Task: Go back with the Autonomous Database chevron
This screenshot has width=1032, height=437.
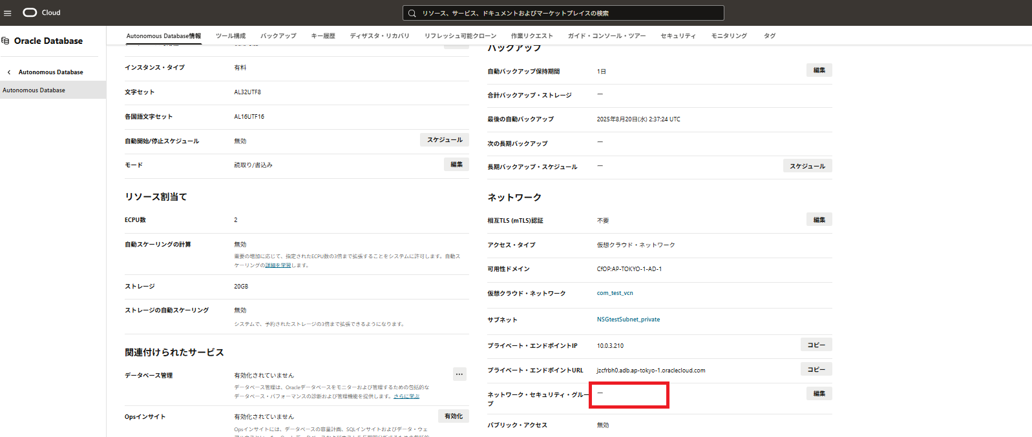Action: click(x=9, y=72)
